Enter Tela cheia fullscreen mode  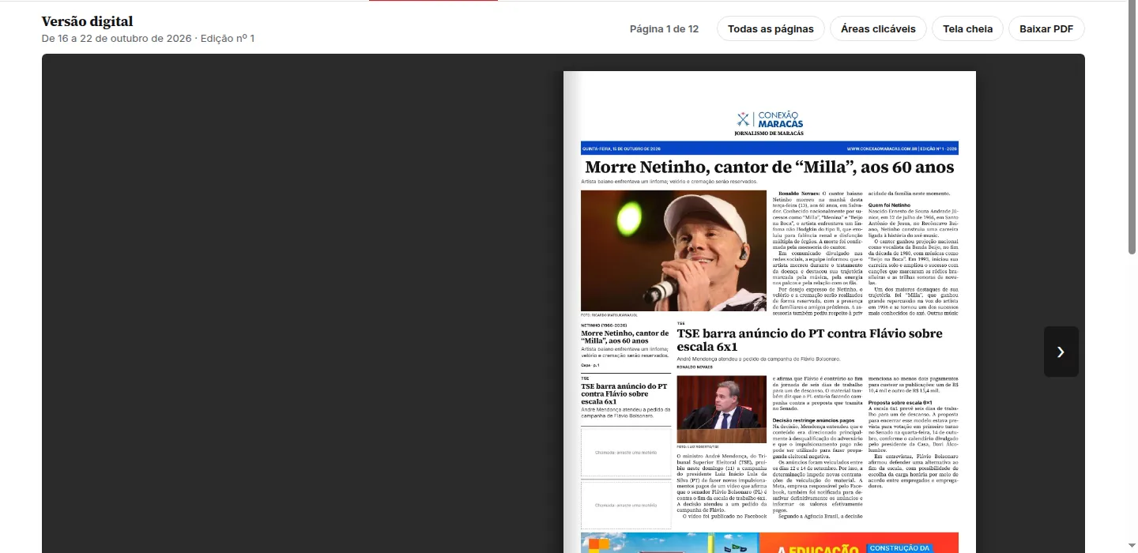click(x=967, y=28)
